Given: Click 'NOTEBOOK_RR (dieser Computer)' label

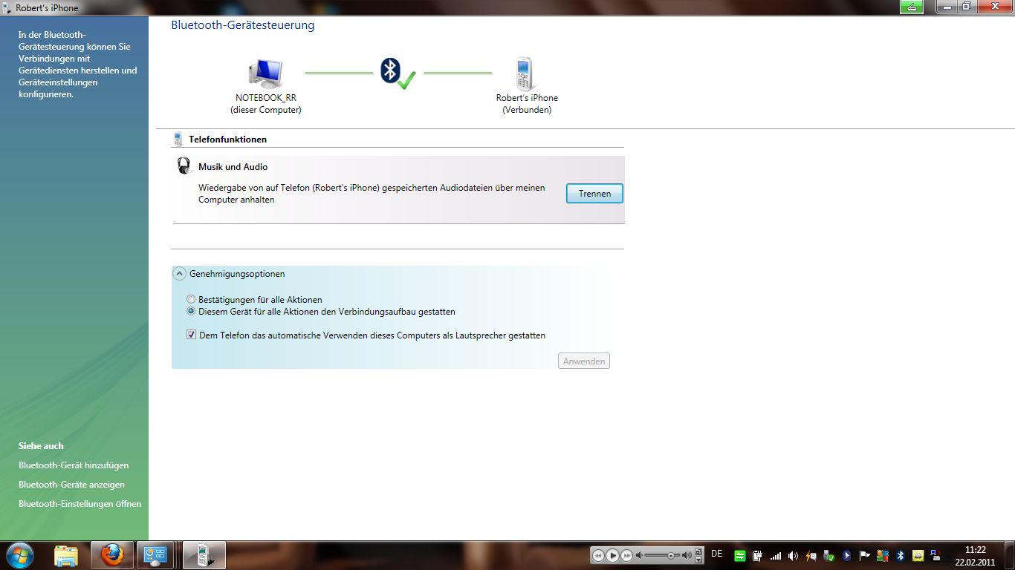Looking at the screenshot, I should [x=266, y=104].
